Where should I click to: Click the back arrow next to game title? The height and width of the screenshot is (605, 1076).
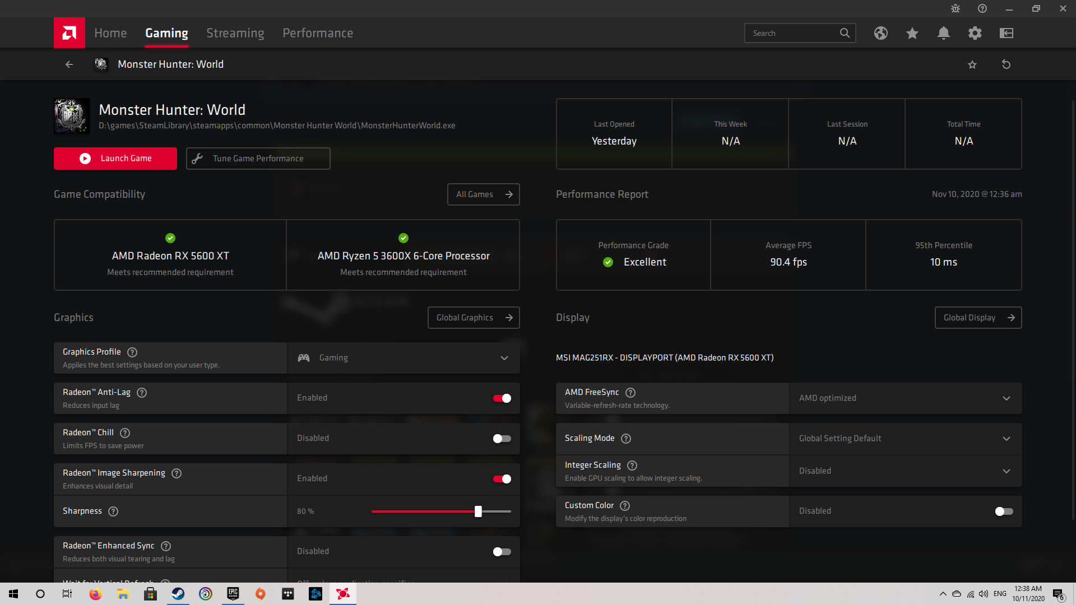(69, 64)
